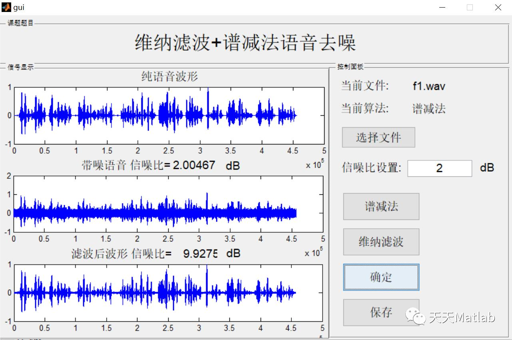Screen dimensions: 512x340
Task: Click the dB label beside SNR input
Action: tap(486, 168)
